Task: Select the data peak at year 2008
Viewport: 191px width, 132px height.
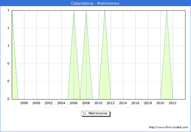Action: tap(86, 11)
